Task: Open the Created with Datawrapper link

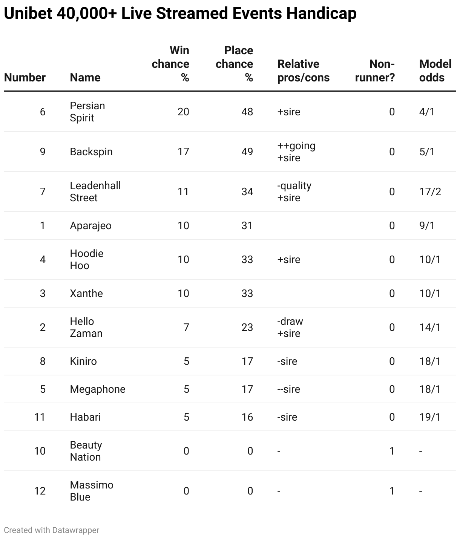Action: point(52,530)
